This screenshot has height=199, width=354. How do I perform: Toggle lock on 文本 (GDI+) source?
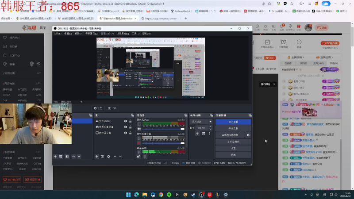[130, 121]
